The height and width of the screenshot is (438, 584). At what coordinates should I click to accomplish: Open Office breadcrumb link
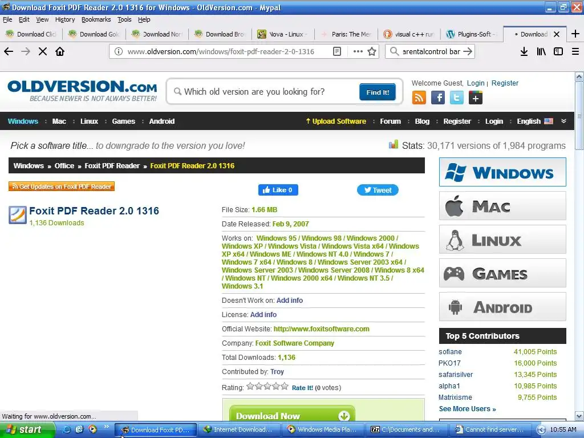tap(64, 166)
